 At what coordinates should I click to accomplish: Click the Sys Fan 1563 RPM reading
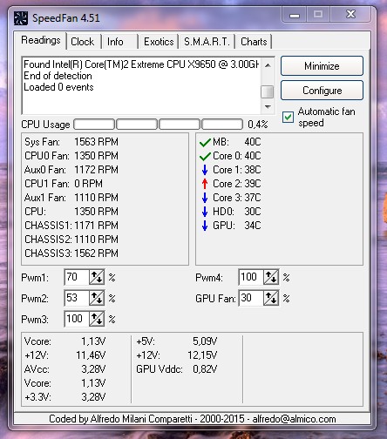click(71, 142)
